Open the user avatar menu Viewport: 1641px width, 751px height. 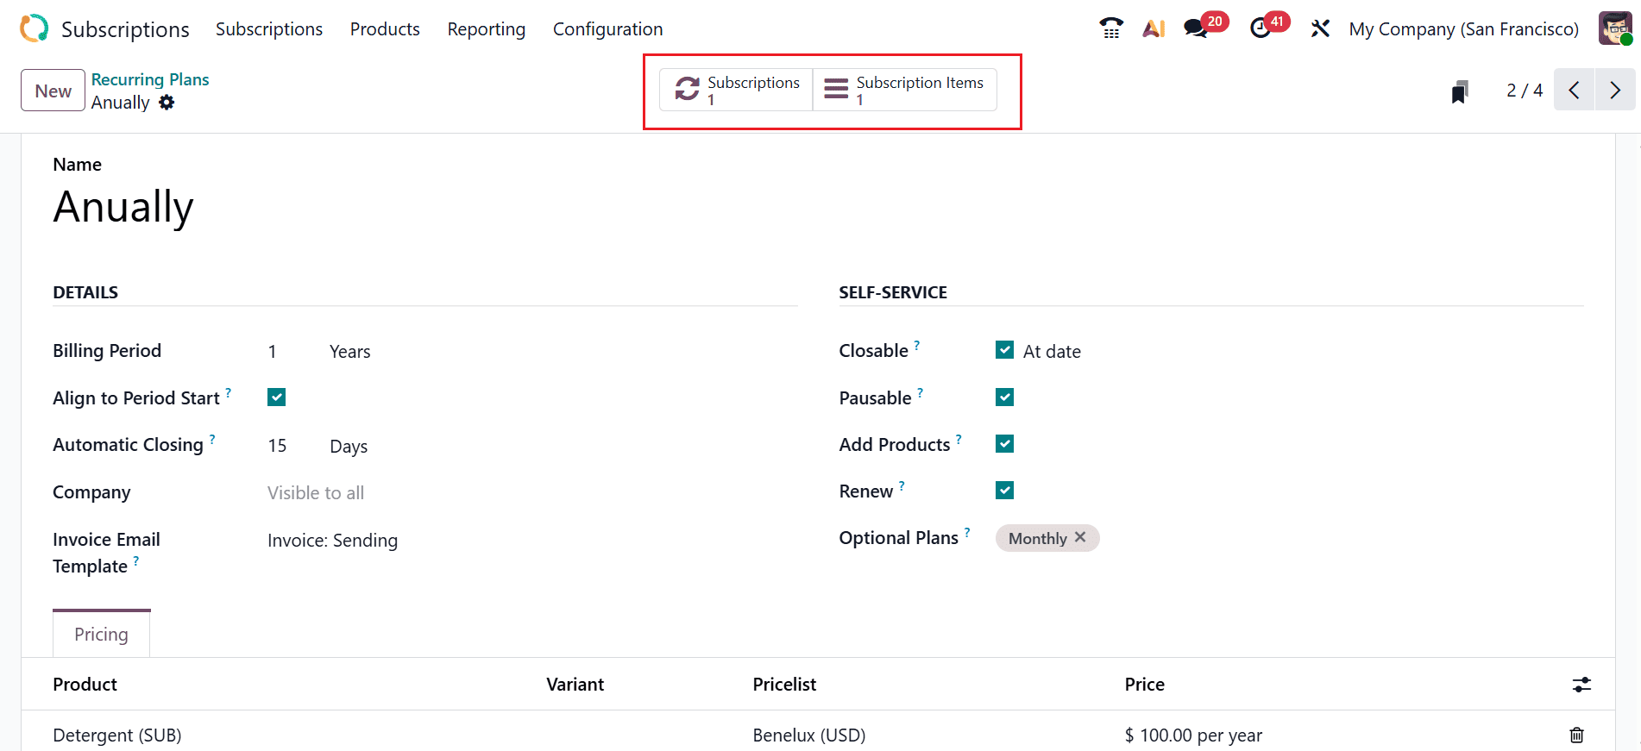point(1615,28)
